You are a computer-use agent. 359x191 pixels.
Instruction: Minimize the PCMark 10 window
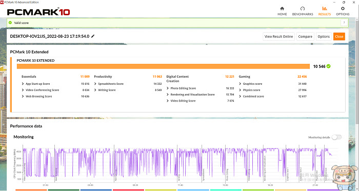(334, 2)
